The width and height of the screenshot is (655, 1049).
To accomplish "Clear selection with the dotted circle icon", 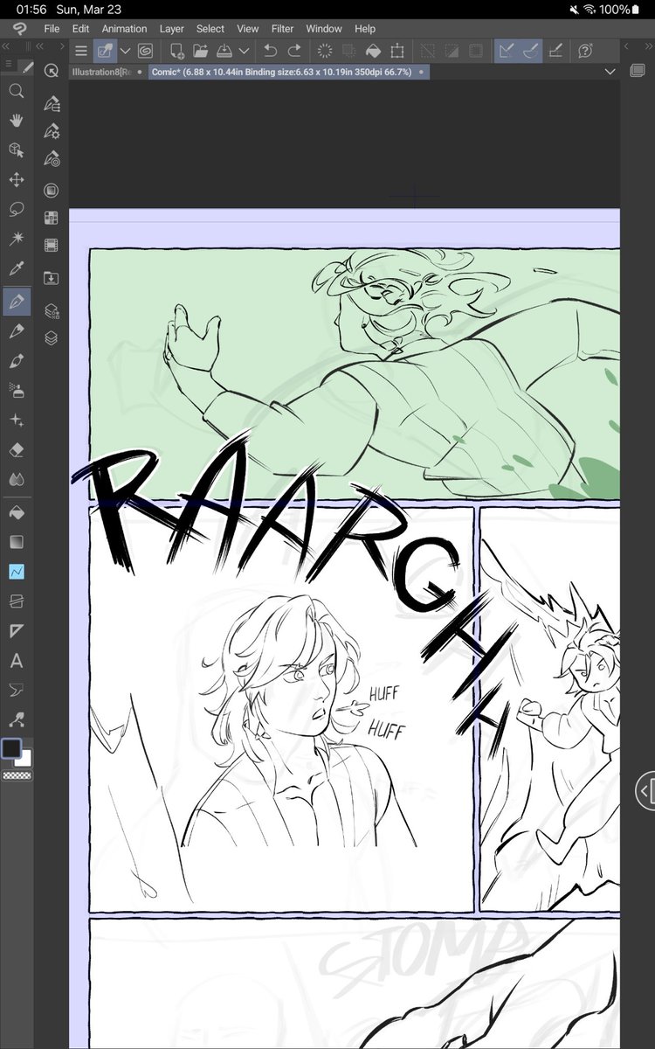I will pos(325,51).
